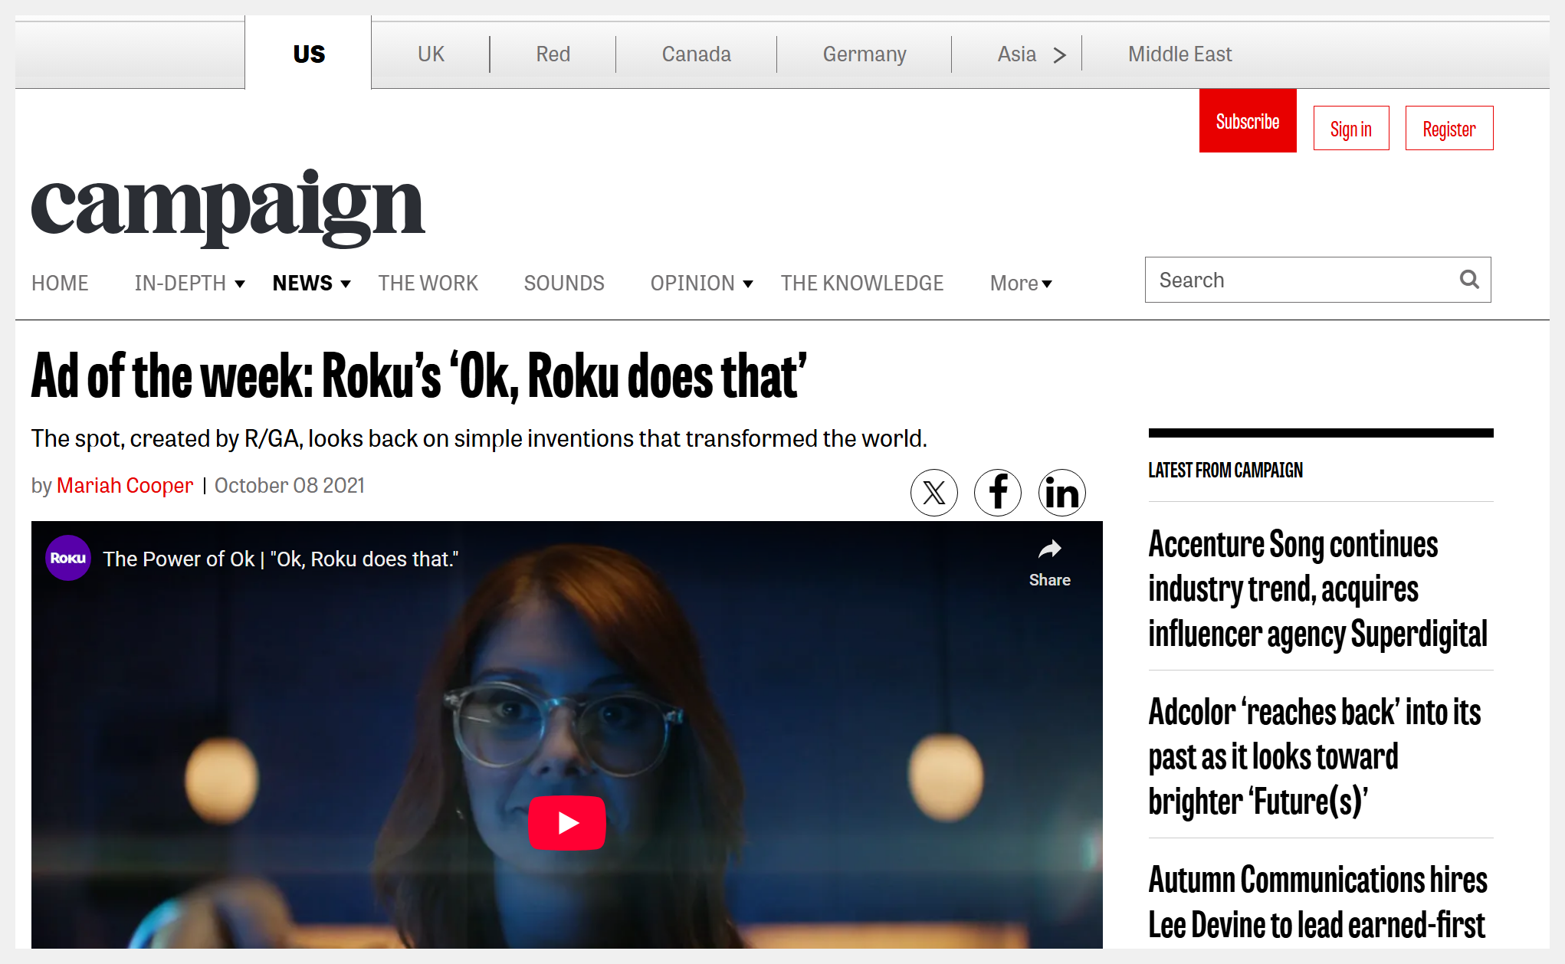Share article via Facebook icon
Screen dimensions: 1565x964
click(x=997, y=493)
